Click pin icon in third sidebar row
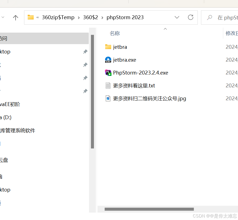Screen dimensions: 238x220 [85, 78]
